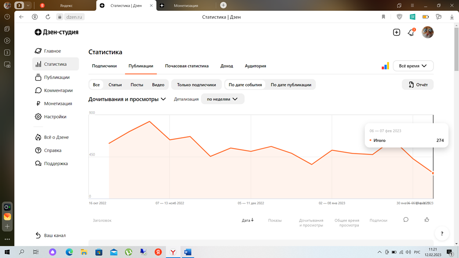459x258 pixels.
Task: Go back in browser
Action: (x=22, y=17)
